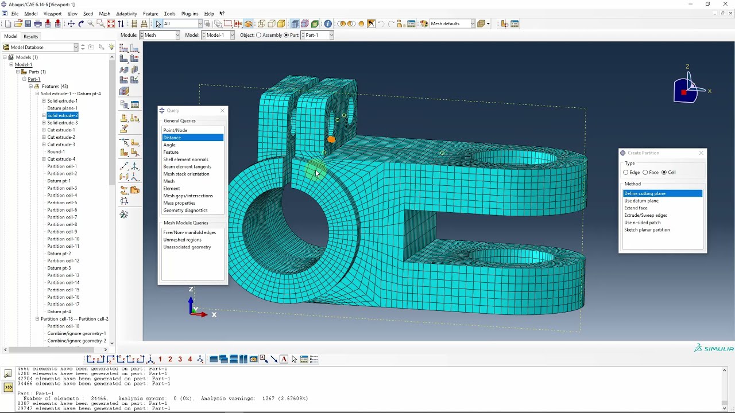Select the Rotate view tool
The width and height of the screenshot is (735, 413).
[x=81, y=24]
